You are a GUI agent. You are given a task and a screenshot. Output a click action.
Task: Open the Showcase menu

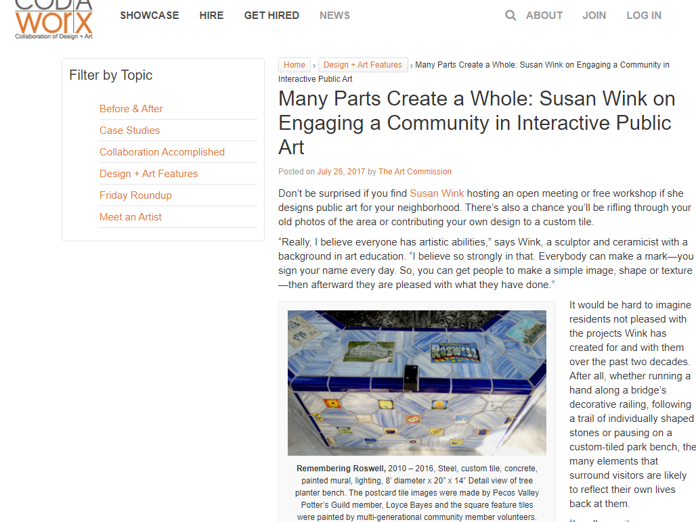150,16
